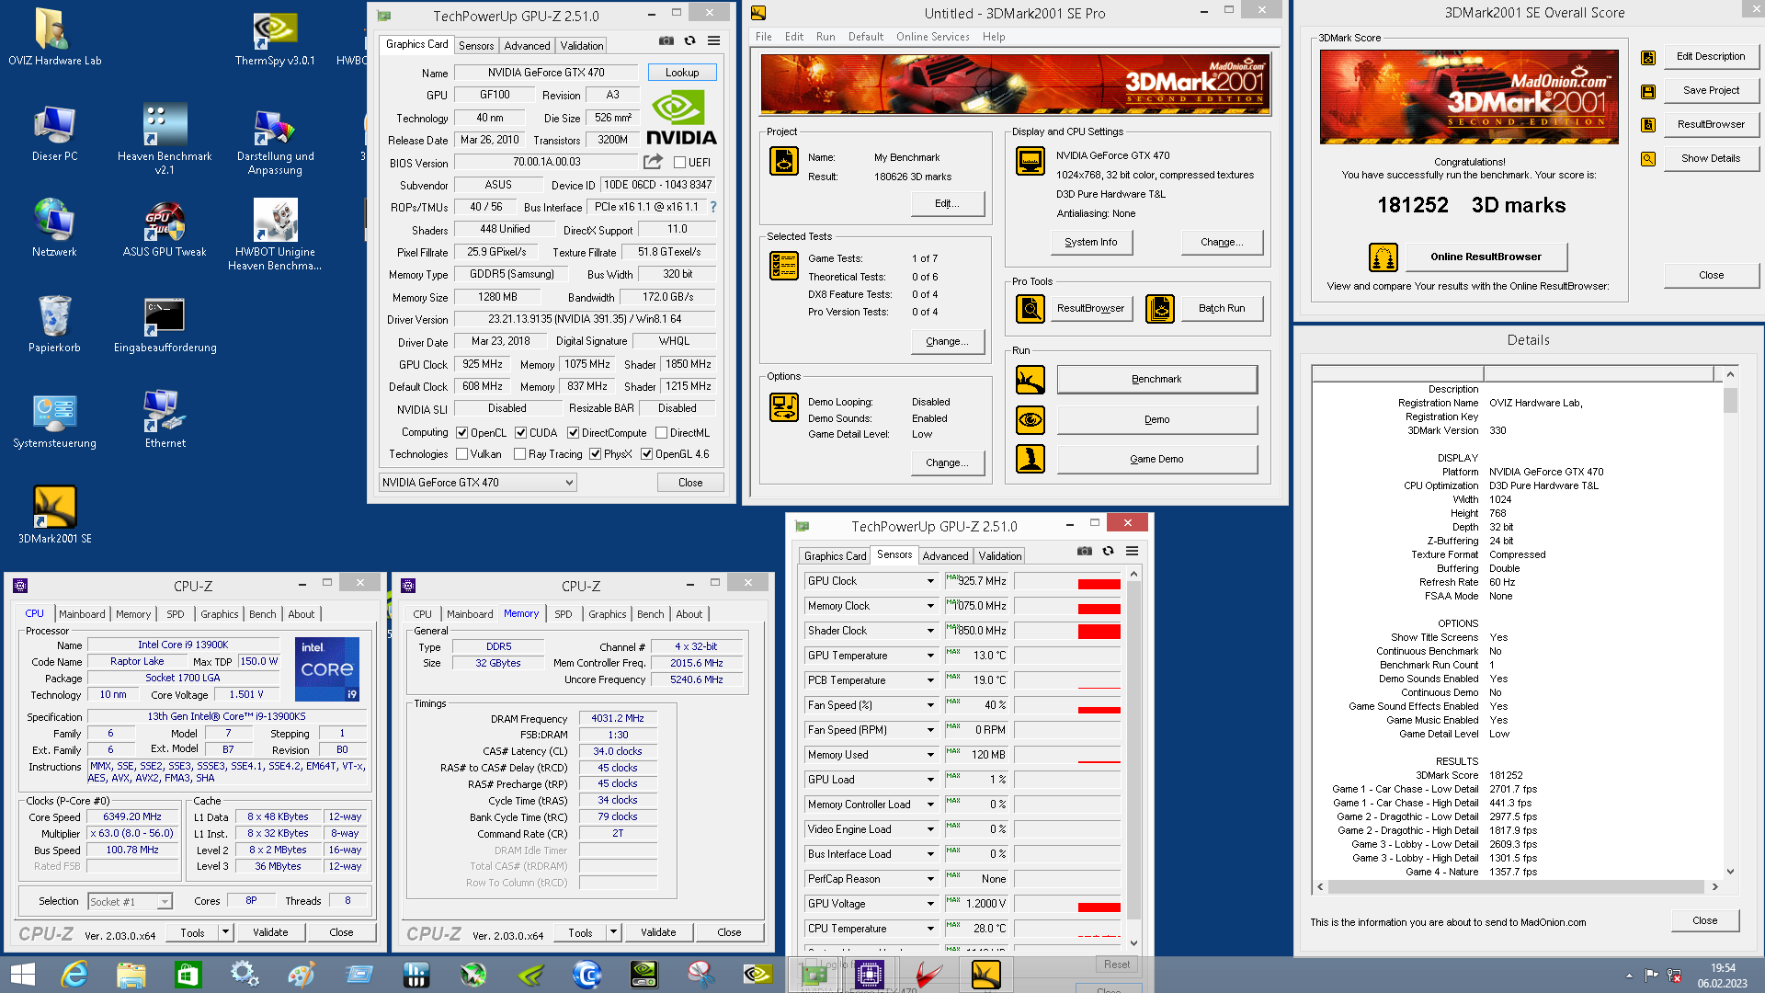Click the Benchmark button in 3DMark2001
The width and height of the screenshot is (1765, 993).
coord(1156,380)
